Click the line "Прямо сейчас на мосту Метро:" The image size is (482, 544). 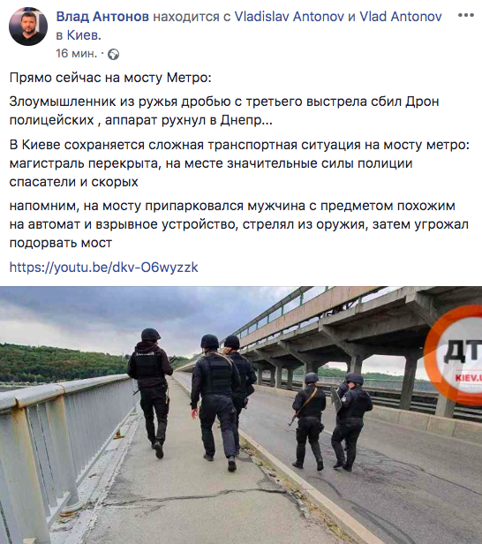[x=110, y=78]
